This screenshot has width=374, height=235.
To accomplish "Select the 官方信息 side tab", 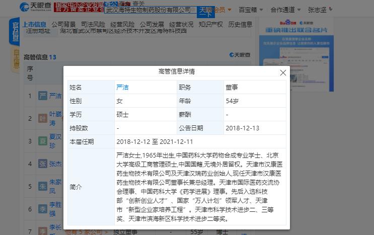I will click(x=15, y=32).
